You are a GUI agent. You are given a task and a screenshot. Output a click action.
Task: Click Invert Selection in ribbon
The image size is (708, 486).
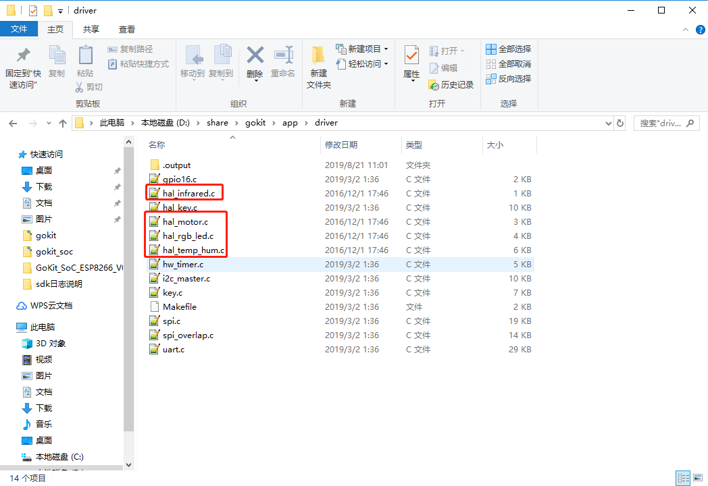tap(508, 79)
